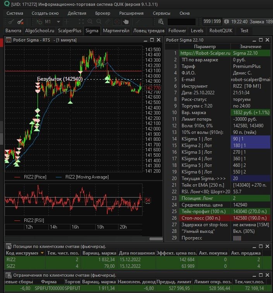Click the Вар. маржа value 1832 руб.
This screenshot has width=273, height=293.
[x=251, y=113]
